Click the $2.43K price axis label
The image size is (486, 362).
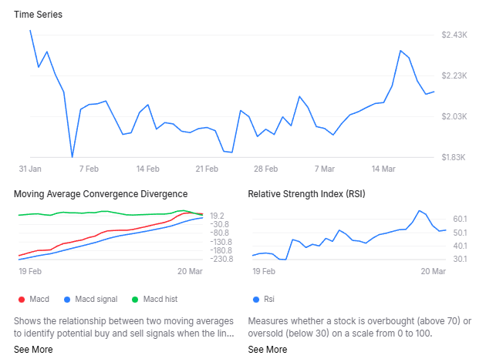tap(454, 35)
